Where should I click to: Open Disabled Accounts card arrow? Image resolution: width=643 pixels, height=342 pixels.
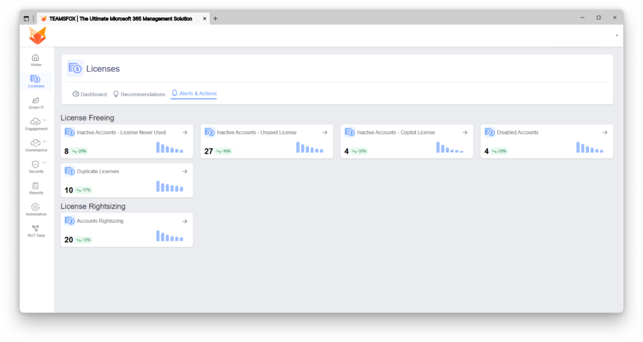(x=605, y=132)
